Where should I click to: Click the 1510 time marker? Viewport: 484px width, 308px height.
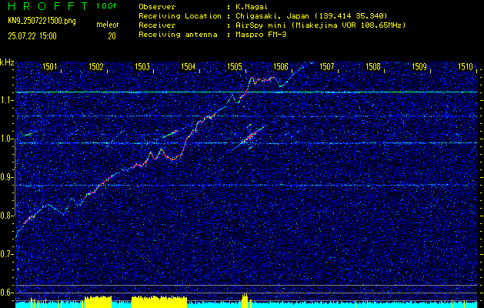(466, 66)
